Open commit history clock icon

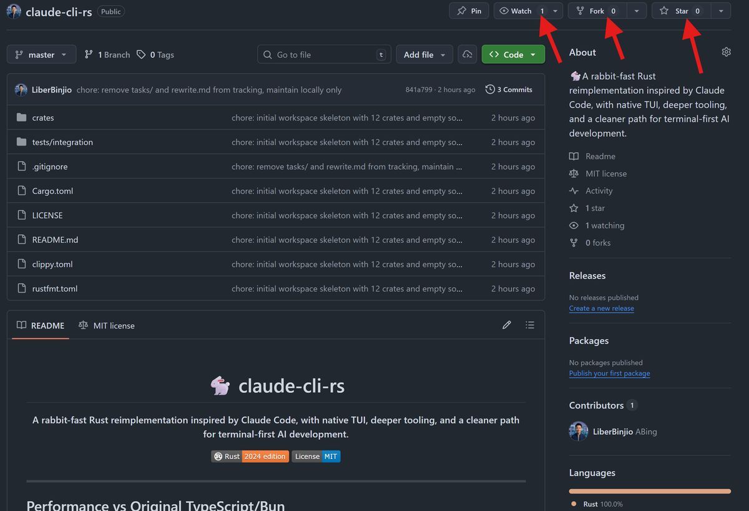pyautogui.click(x=490, y=89)
